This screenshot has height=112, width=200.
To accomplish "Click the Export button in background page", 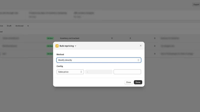I will (196, 4).
